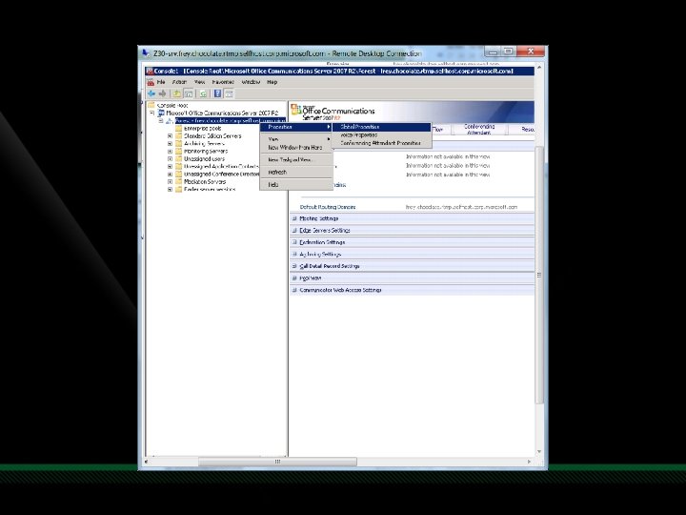Expand the Archiving Servers node
This screenshot has height=515, width=686.
coord(170,143)
